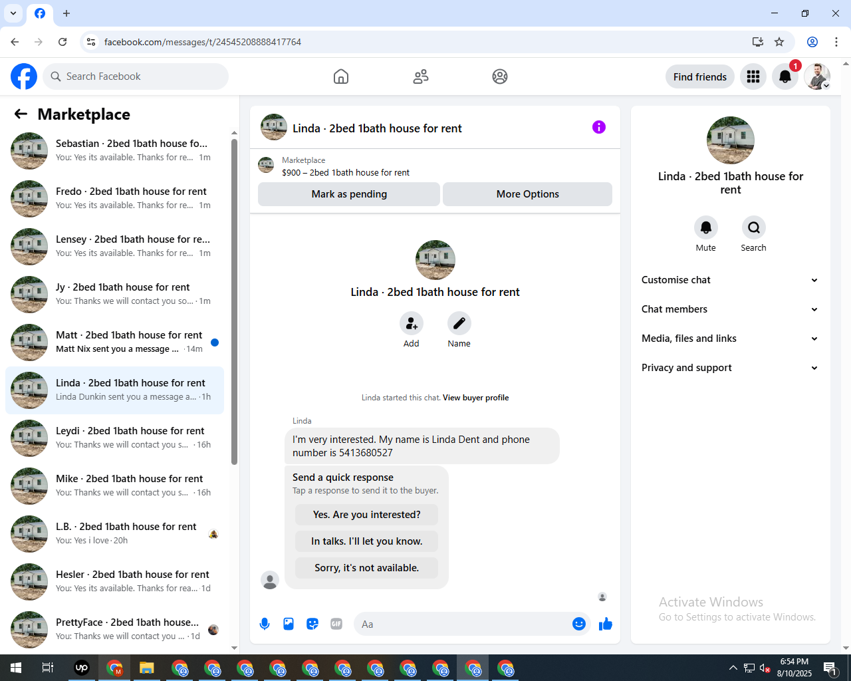
Task: Install app icon in address bar
Action: (x=758, y=42)
